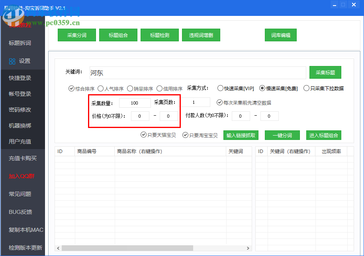Open the 采集分词 function
The height and width of the screenshot is (256, 364).
[76, 35]
